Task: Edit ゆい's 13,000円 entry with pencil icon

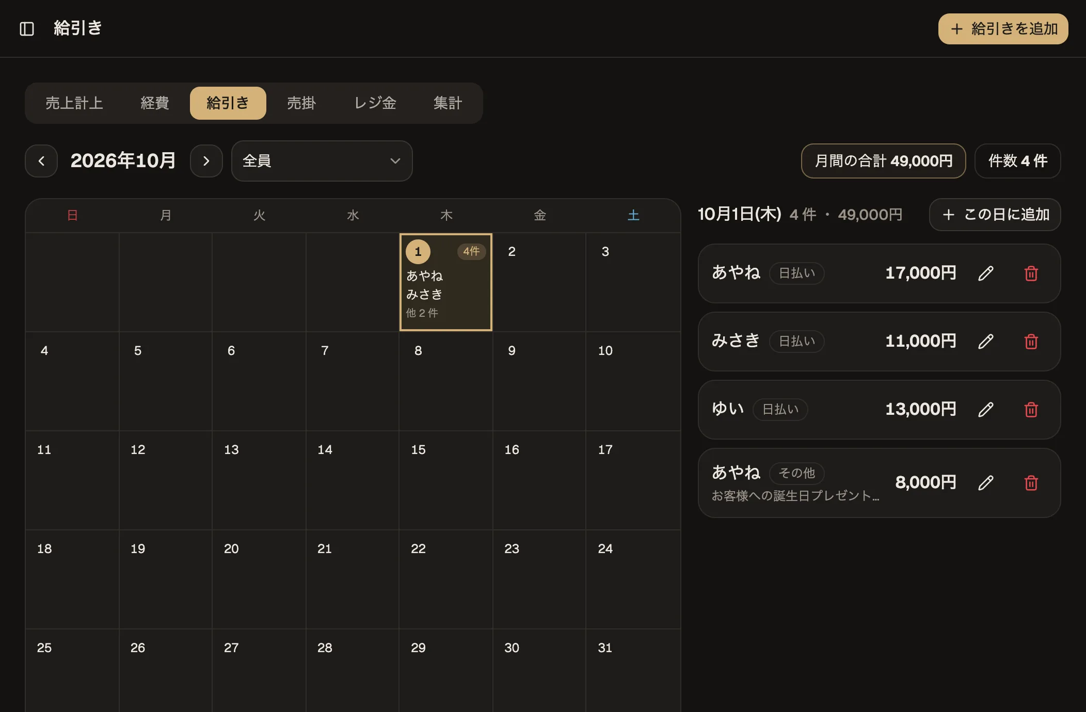Action: pos(986,410)
